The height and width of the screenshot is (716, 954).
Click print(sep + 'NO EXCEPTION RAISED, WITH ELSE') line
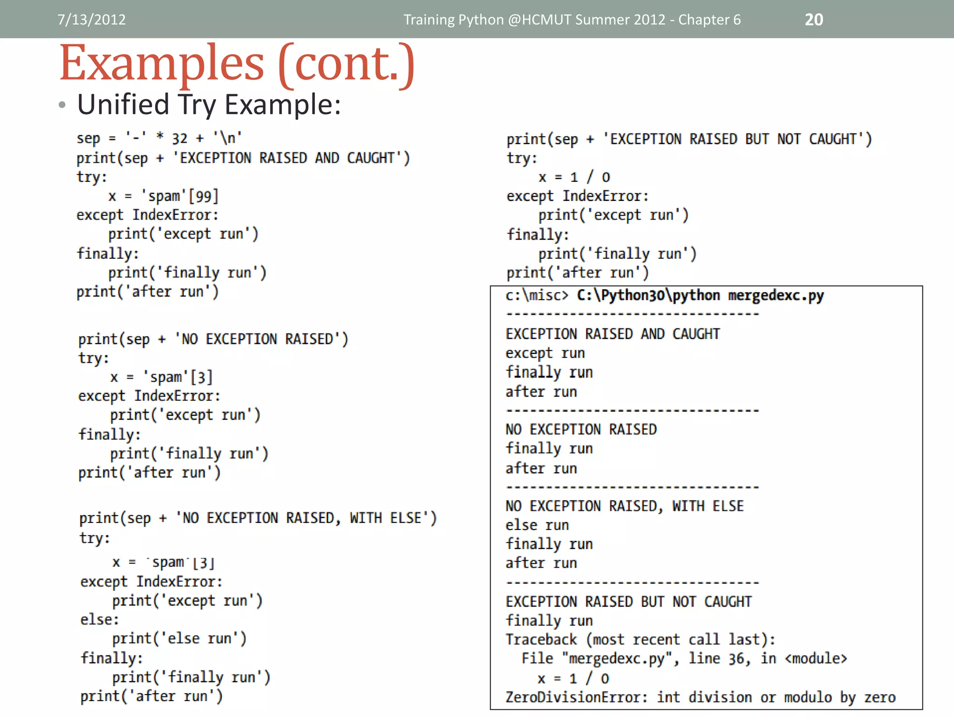258,518
